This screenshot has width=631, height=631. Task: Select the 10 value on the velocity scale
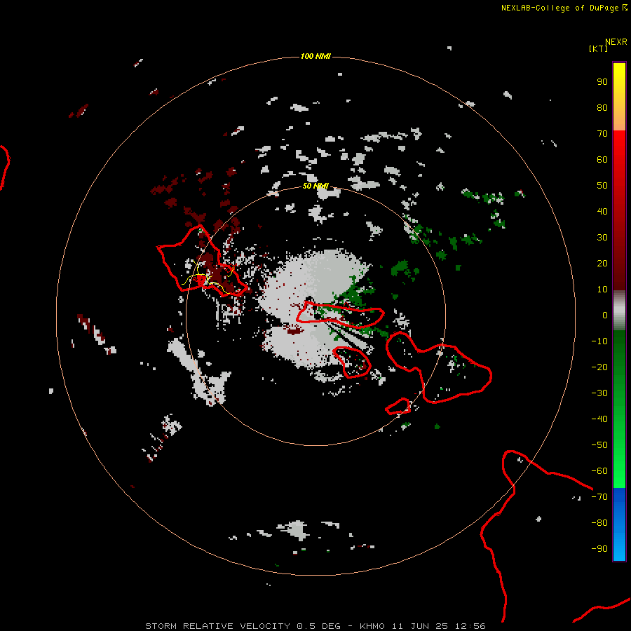click(602, 290)
